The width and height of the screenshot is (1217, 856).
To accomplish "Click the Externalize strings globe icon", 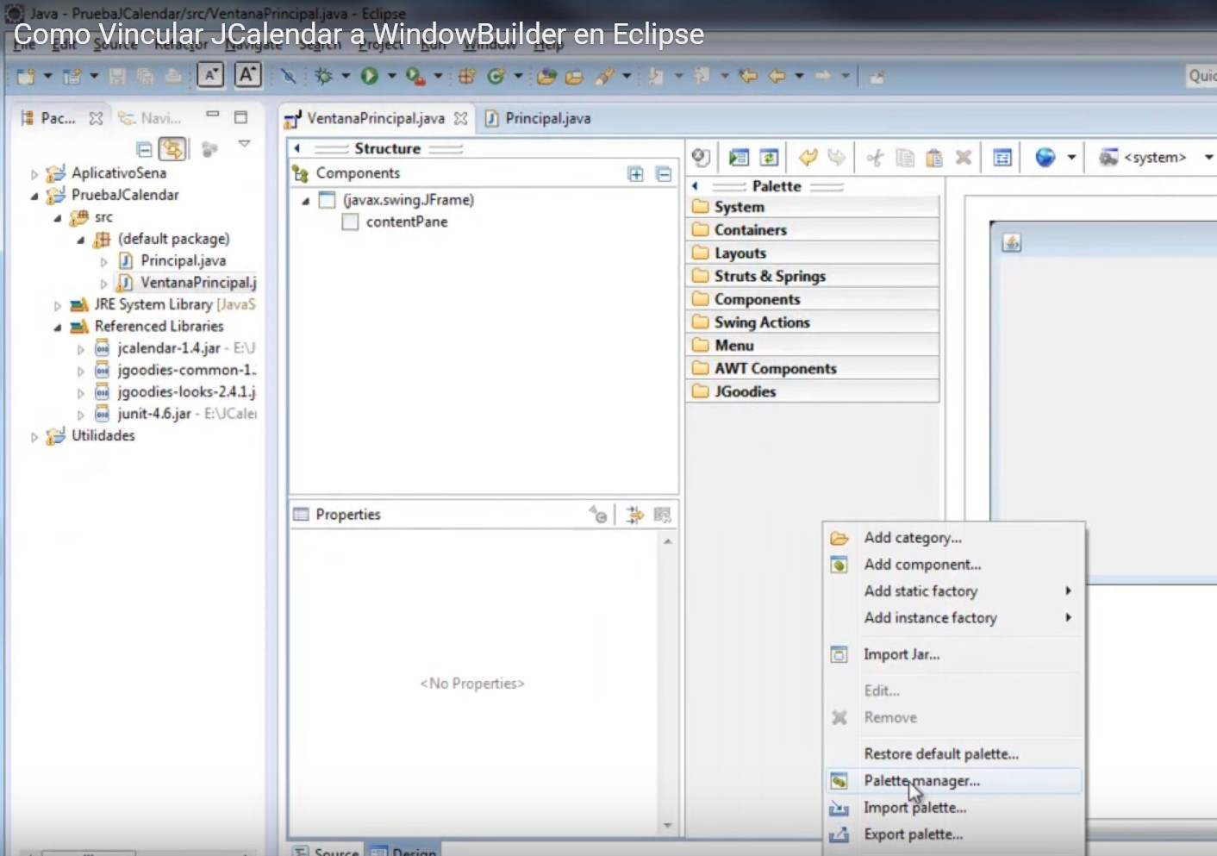I will (x=1045, y=157).
